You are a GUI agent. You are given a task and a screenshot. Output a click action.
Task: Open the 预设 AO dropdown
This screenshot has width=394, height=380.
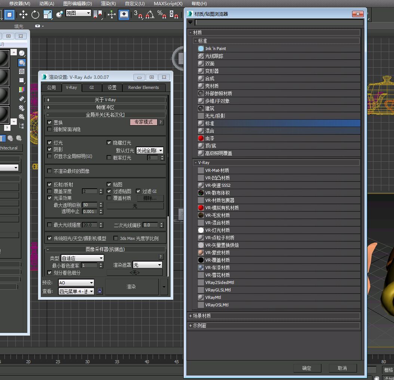pyautogui.click(x=76, y=282)
